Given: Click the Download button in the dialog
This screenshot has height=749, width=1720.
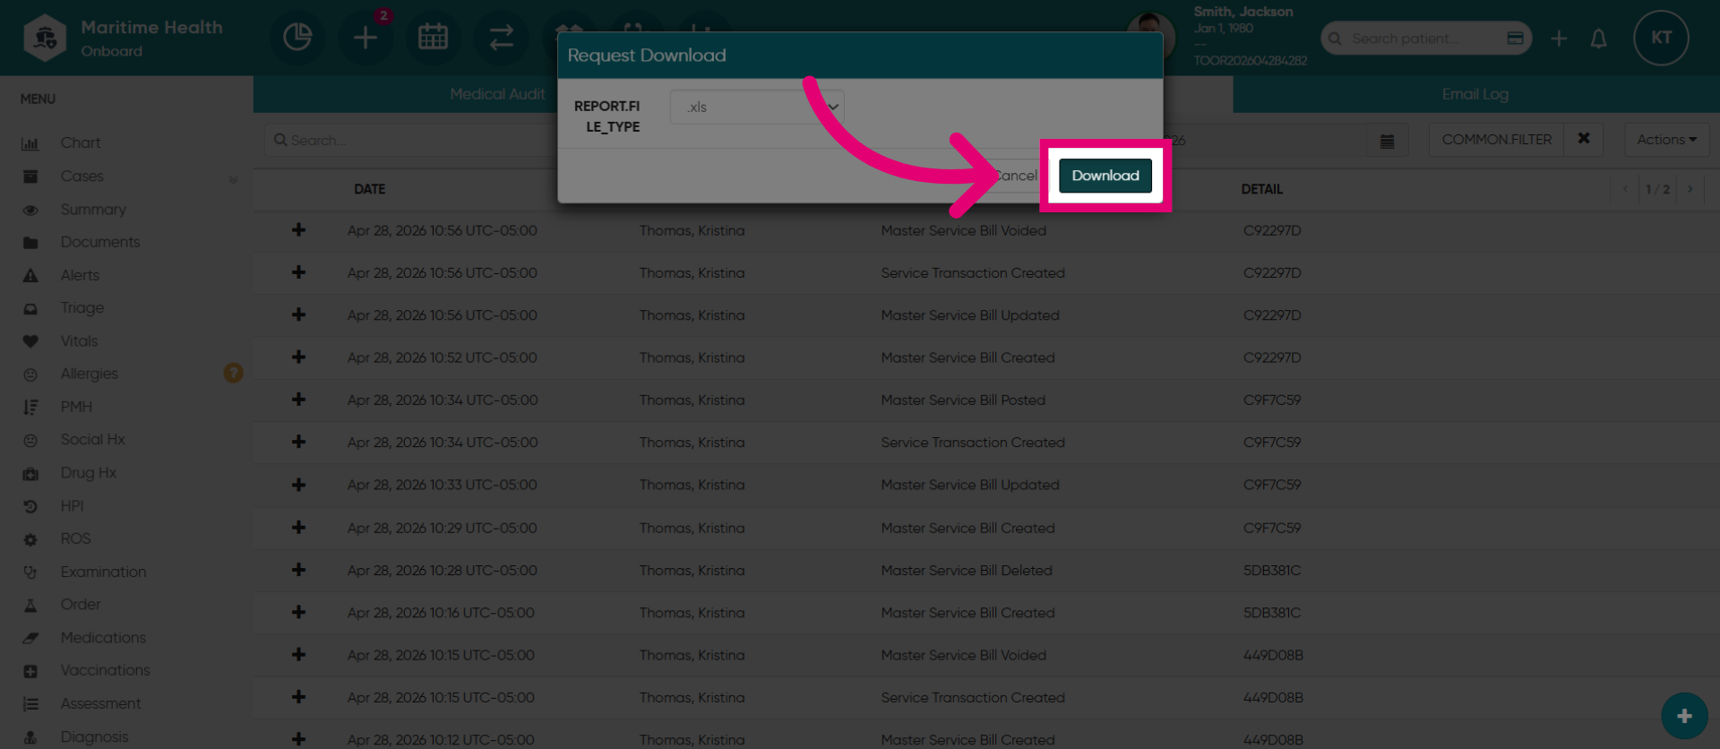Looking at the screenshot, I should pos(1105,176).
